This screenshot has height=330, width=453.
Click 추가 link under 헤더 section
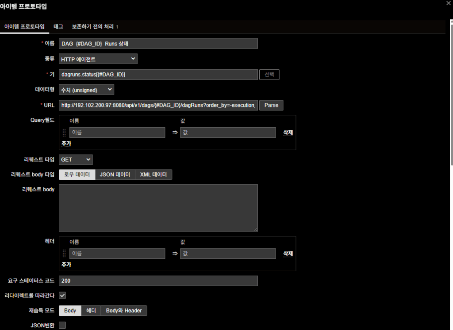(66, 264)
